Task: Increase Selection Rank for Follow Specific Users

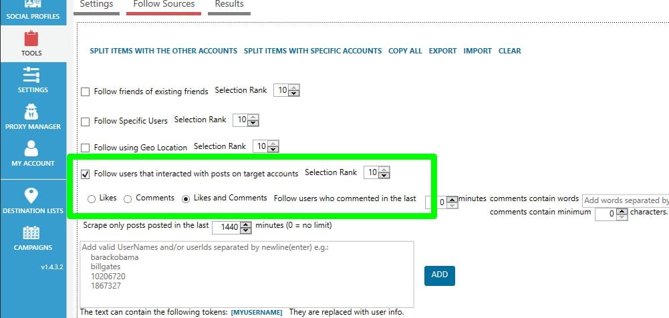Action: click(253, 117)
